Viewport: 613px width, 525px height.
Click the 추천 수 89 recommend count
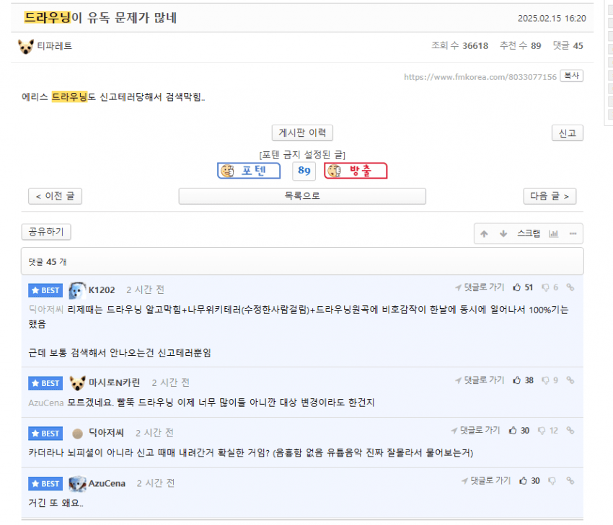[521, 45]
